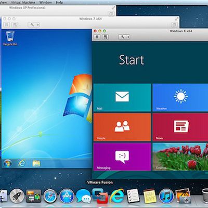
Task: Pause the Windows 8 x64 virtual machine
Action: point(97,37)
